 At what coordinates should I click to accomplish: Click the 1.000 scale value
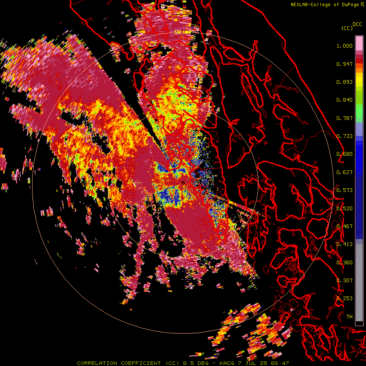pos(344,46)
